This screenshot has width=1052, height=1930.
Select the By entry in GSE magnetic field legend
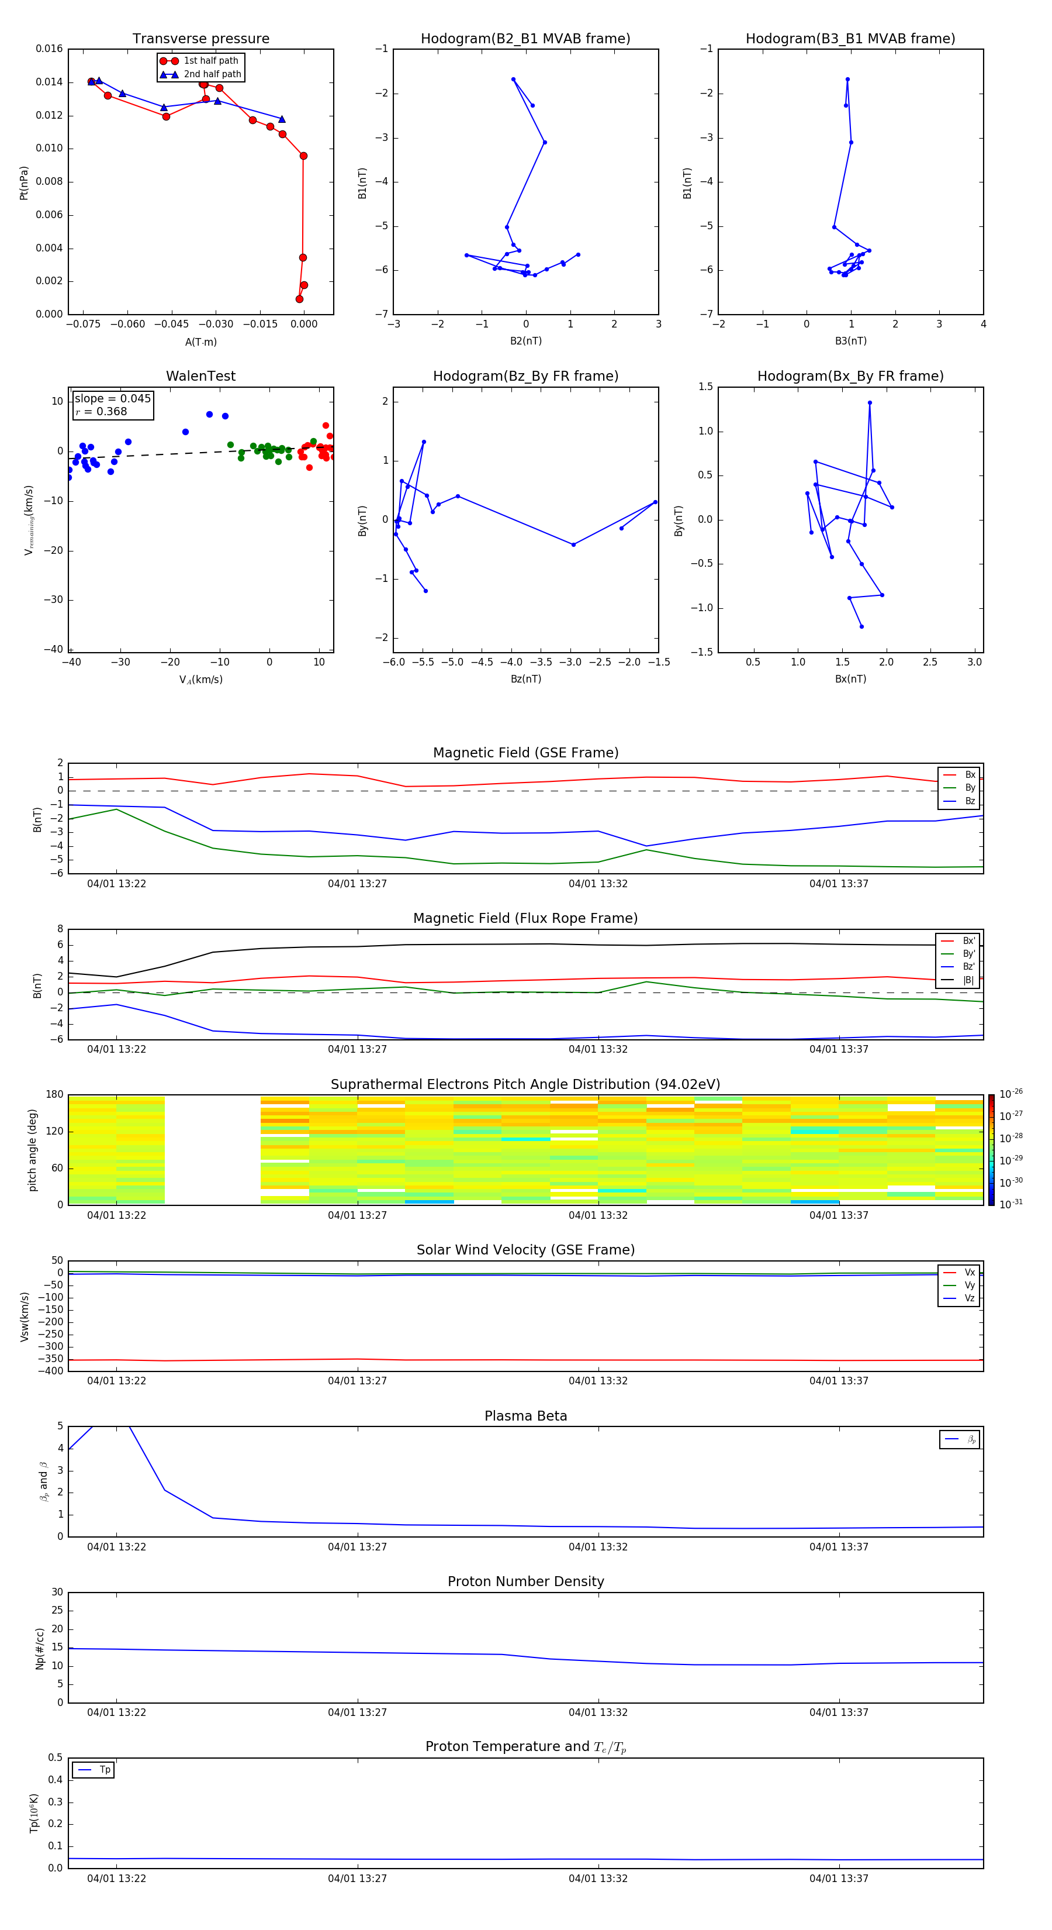pos(959,787)
